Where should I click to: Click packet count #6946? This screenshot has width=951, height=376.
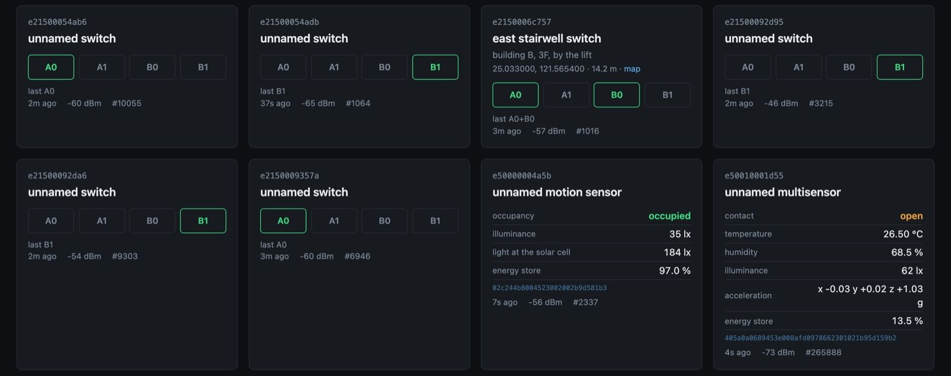[x=357, y=256]
